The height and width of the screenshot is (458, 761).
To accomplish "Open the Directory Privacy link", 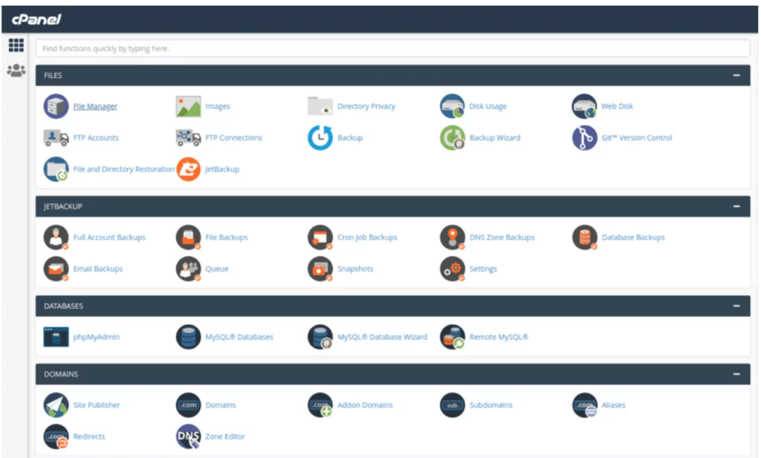I will (366, 106).
